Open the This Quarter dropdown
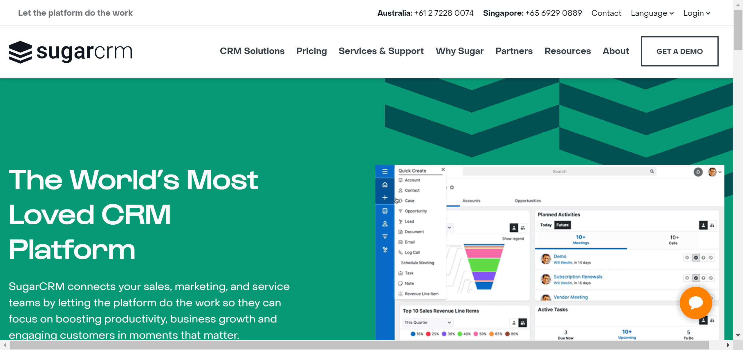This screenshot has width=743, height=350. coord(427,322)
